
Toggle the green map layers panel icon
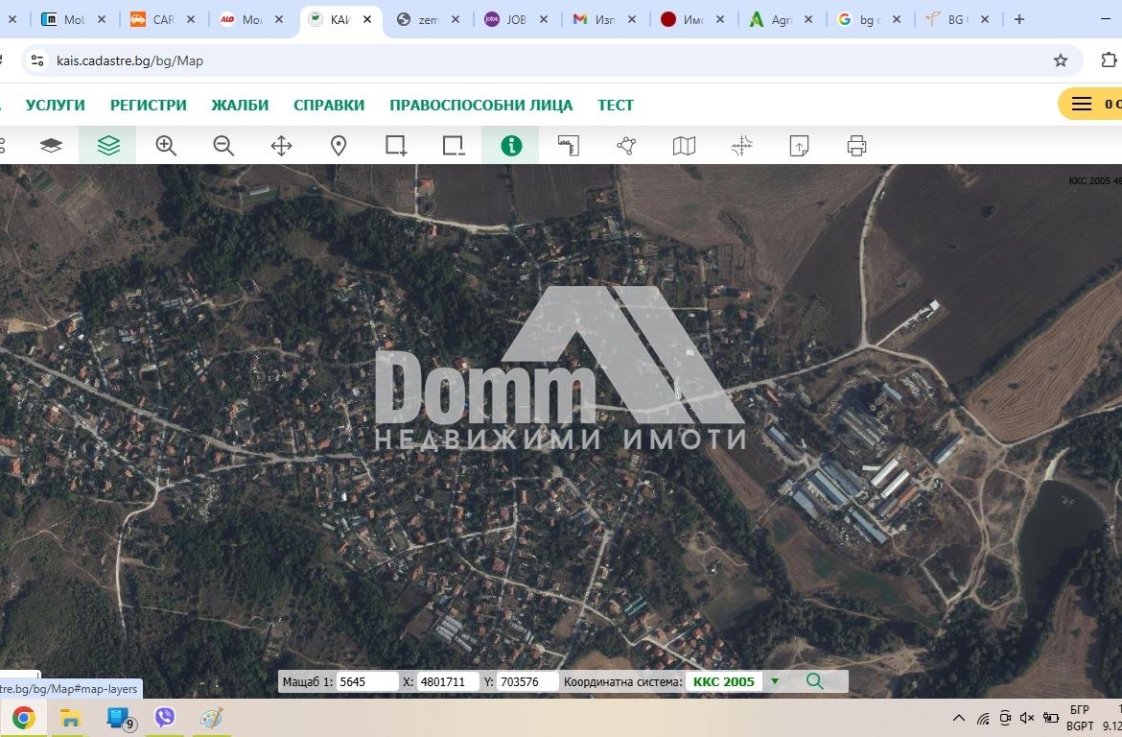(108, 146)
